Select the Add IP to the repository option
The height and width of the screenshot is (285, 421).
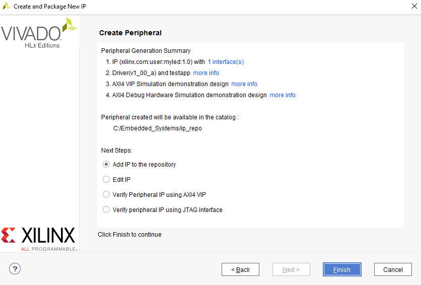[x=106, y=165]
